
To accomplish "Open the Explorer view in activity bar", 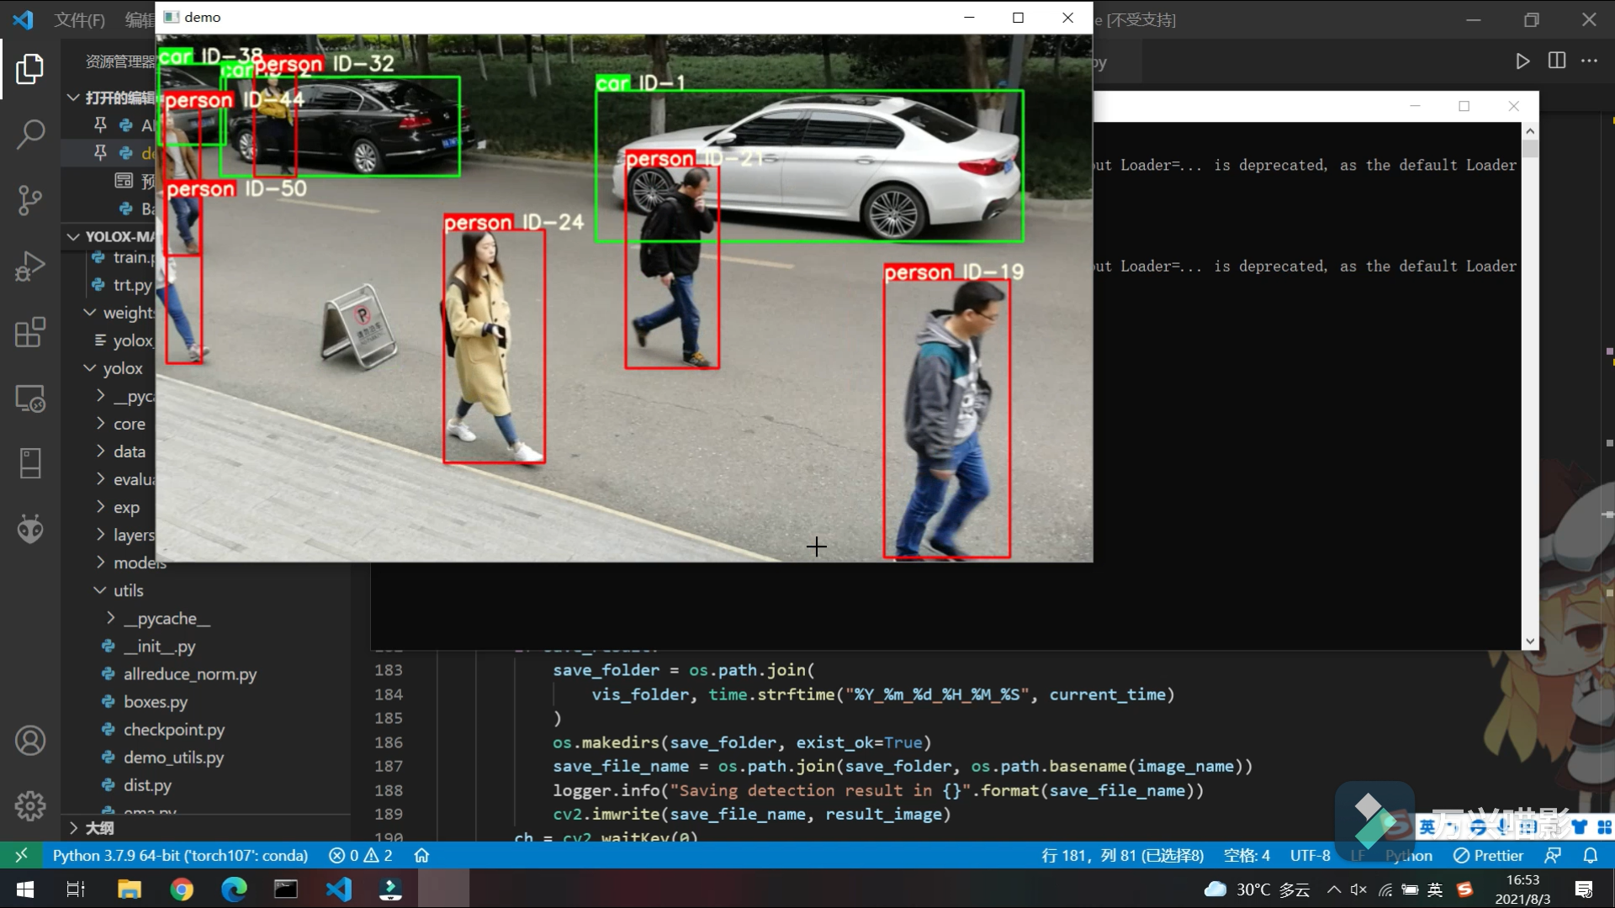I will pyautogui.click(x=30, y=69).
